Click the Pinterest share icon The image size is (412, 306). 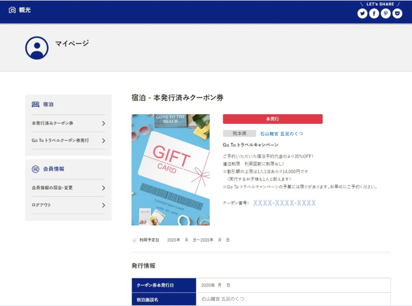[x=386, y=13]
